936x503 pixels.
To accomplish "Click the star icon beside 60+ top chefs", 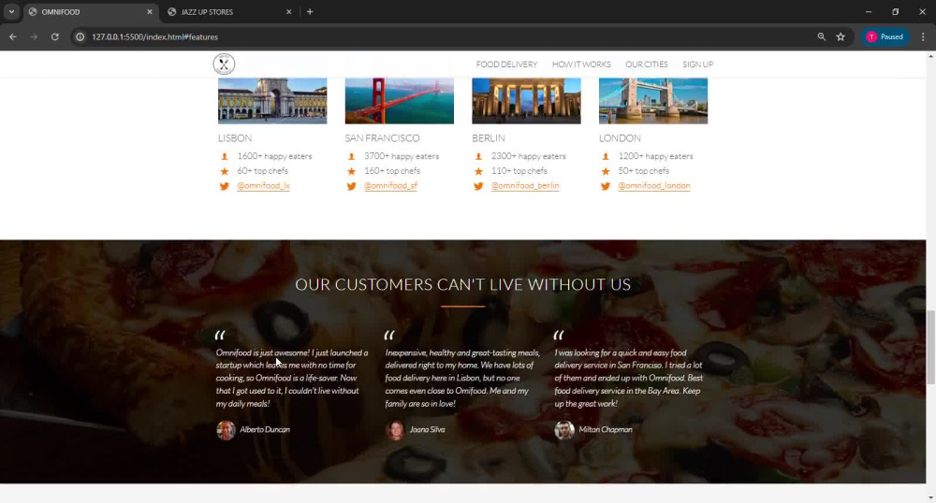I will (225, 171).
